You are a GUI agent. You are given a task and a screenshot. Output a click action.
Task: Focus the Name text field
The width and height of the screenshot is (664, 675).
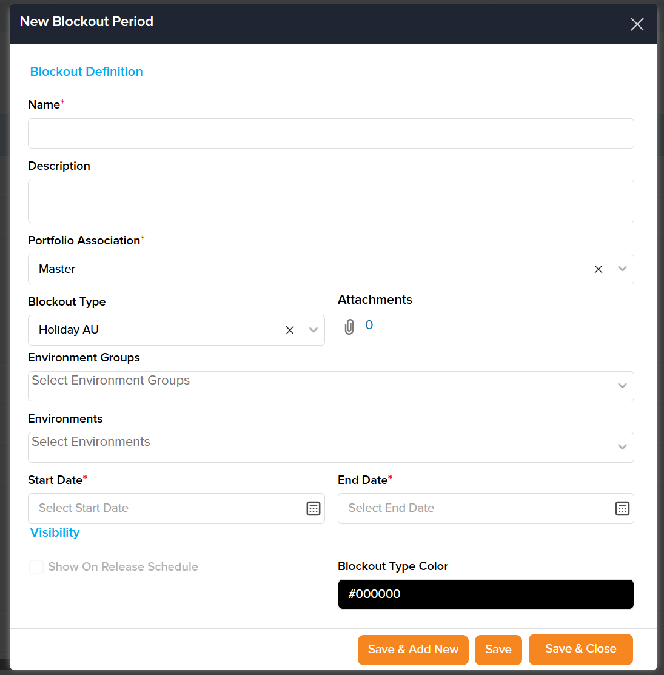pyautogui.click(x=330, y=133)
